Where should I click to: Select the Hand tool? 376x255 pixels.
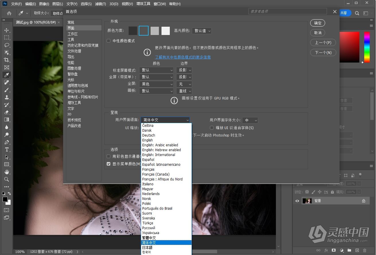7,172
